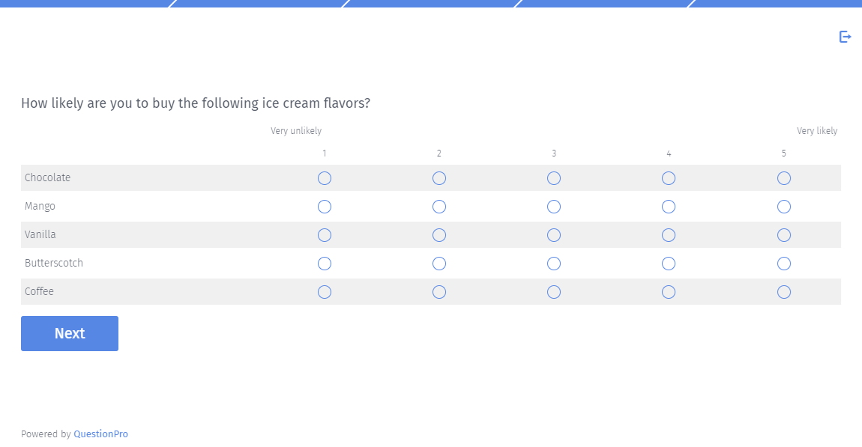Choose rating 3 for Chocolate

[x=554, y=178]
